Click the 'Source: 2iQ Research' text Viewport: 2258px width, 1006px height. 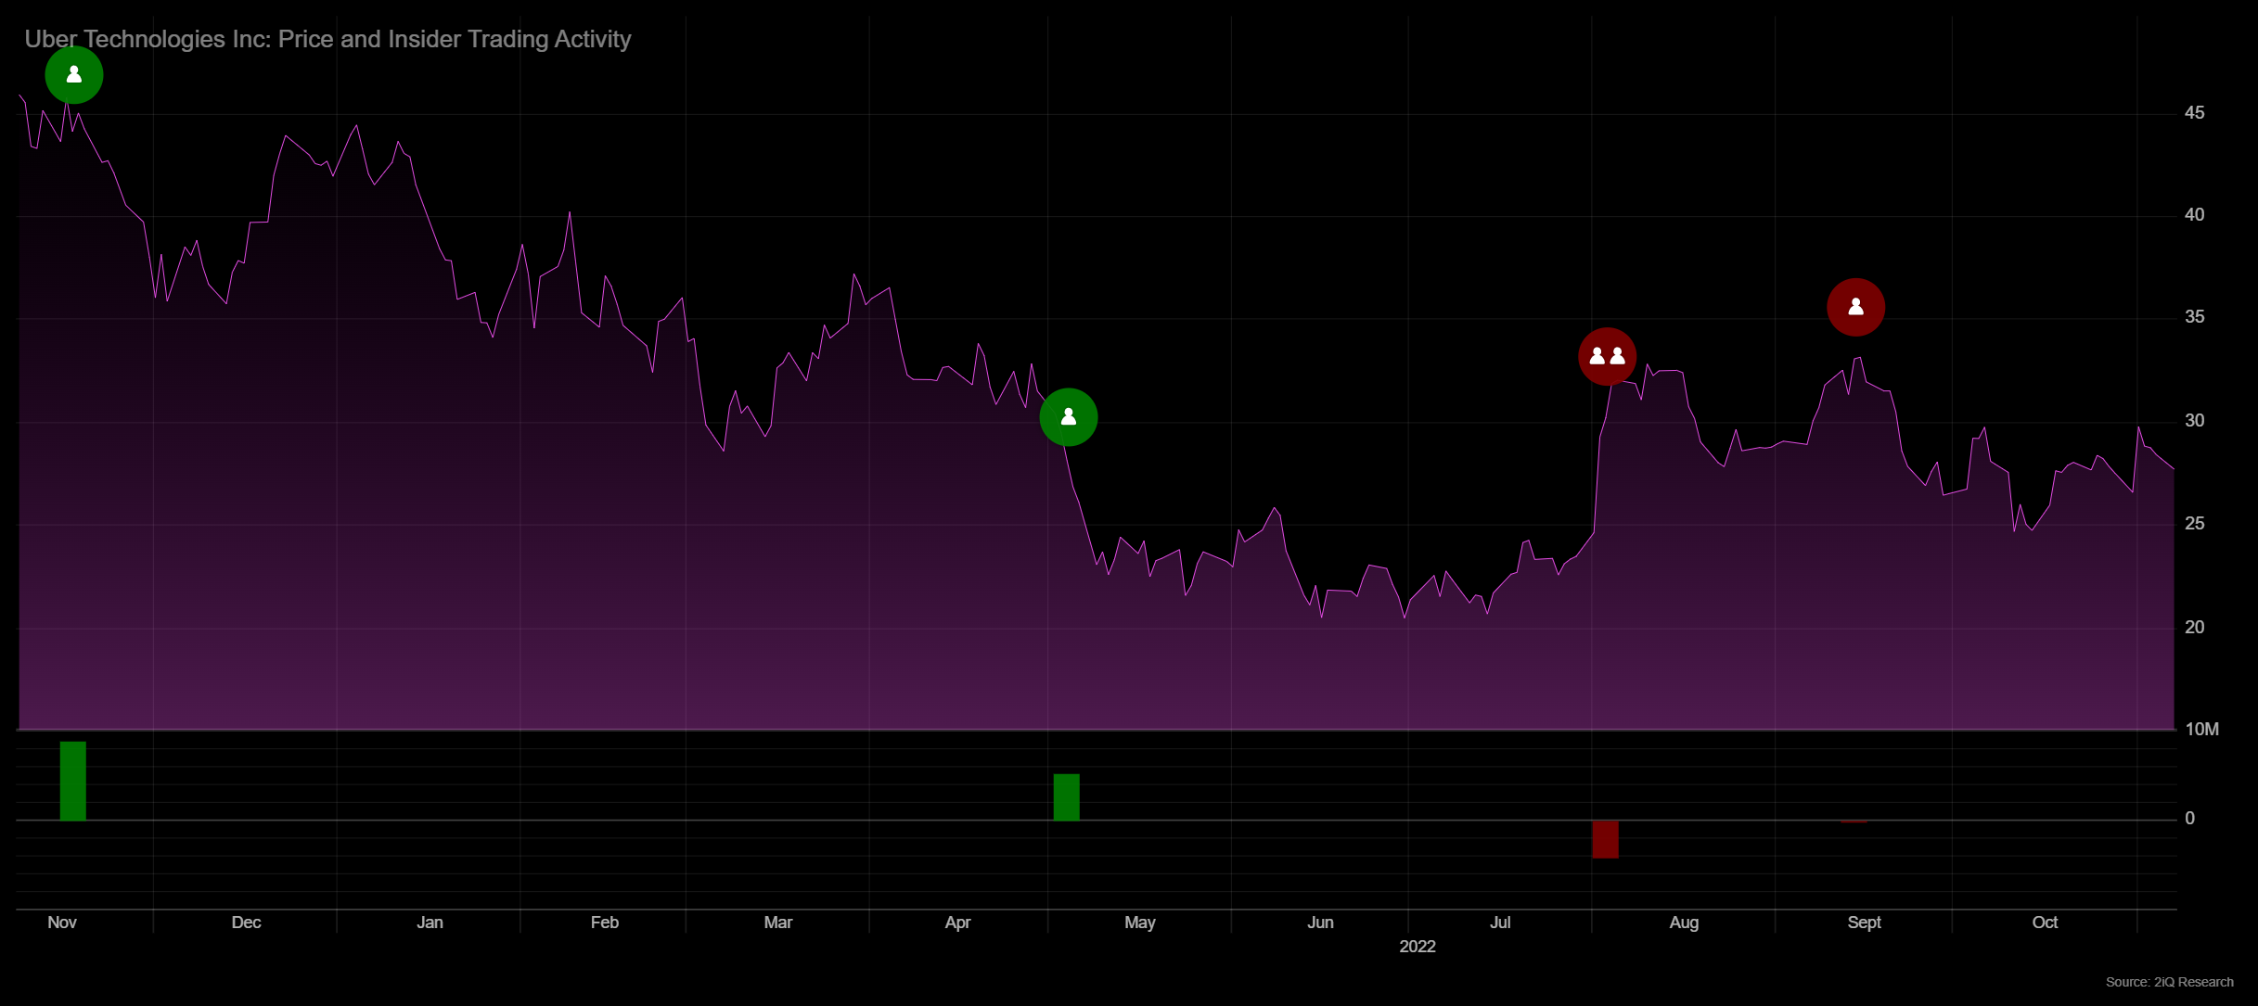point(2169,982)
